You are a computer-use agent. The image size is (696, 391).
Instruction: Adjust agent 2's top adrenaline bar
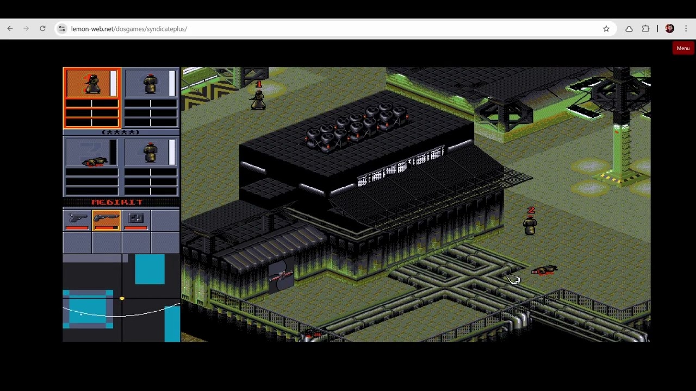click(151, 103)
